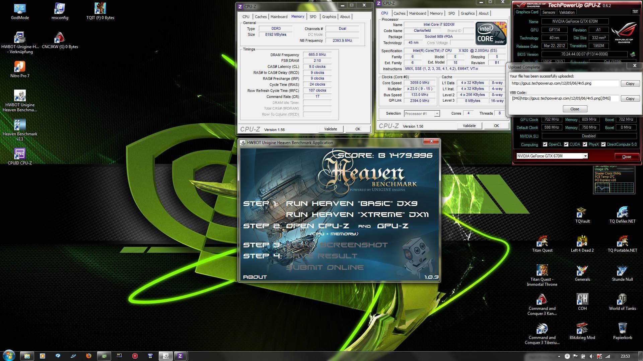This screenshot has height=361, width=643.
Task: Open About tab in right CPU-Z window
Action: coord(483,13)
